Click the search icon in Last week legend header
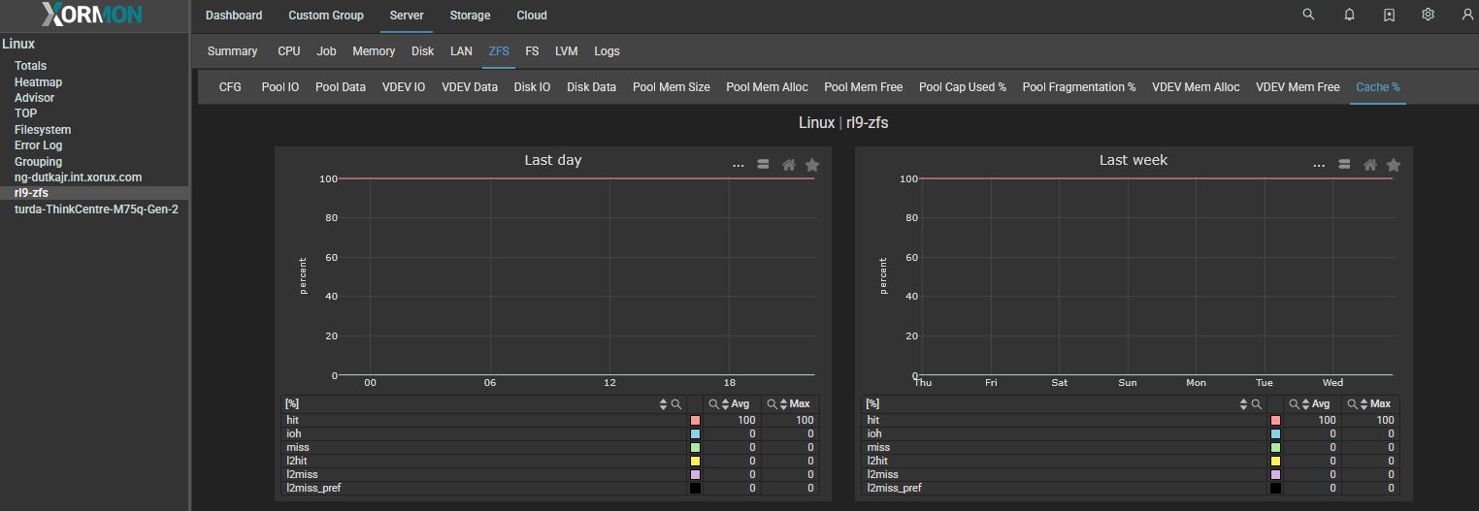 (1257, 404)
